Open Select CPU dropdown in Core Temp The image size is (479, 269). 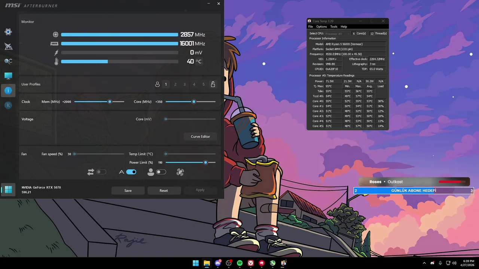pos(338,34)
